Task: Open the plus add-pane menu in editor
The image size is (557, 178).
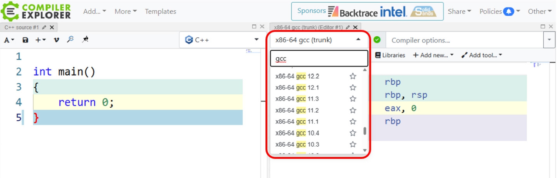Action: coord(40,40)
